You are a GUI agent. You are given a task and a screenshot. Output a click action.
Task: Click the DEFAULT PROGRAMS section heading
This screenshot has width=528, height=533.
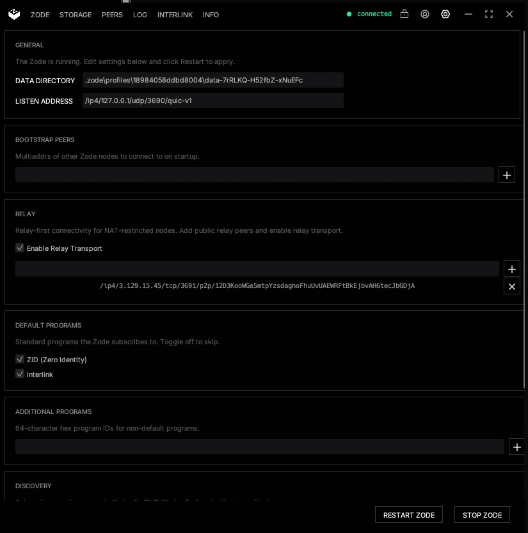[x=48, y=326]
